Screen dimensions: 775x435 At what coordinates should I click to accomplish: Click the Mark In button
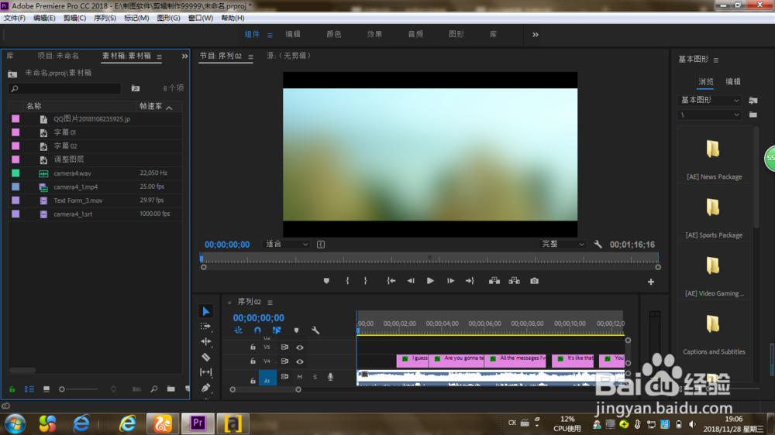tap(347, 281)
